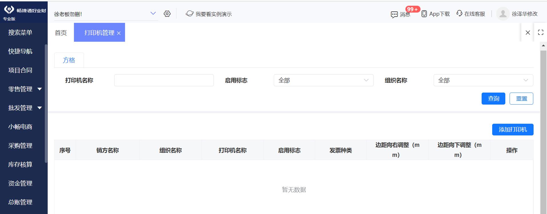Click the 徐泽华修改 username
Screen dimensions: 547x214
point(525,14)
